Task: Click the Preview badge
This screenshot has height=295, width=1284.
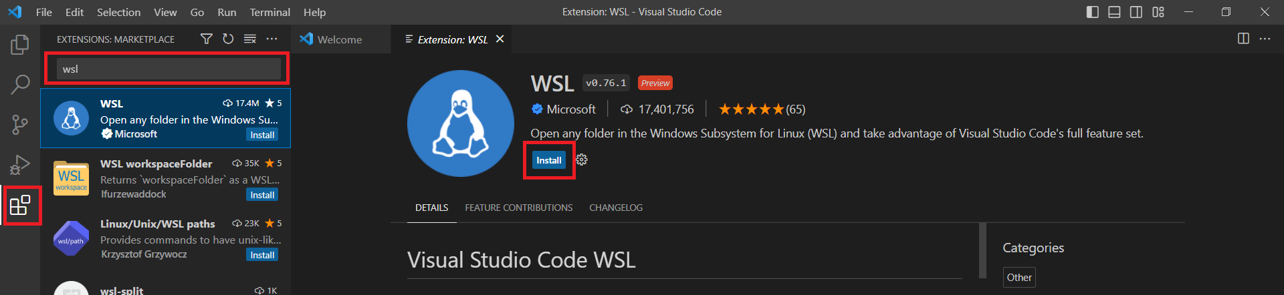Action: 655,83
